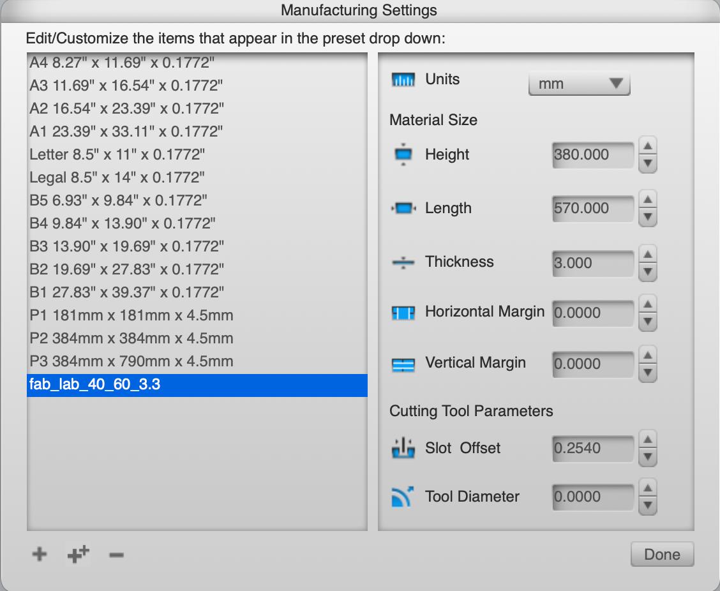Increase Slot Offset using the up arrow

point(648,440)
